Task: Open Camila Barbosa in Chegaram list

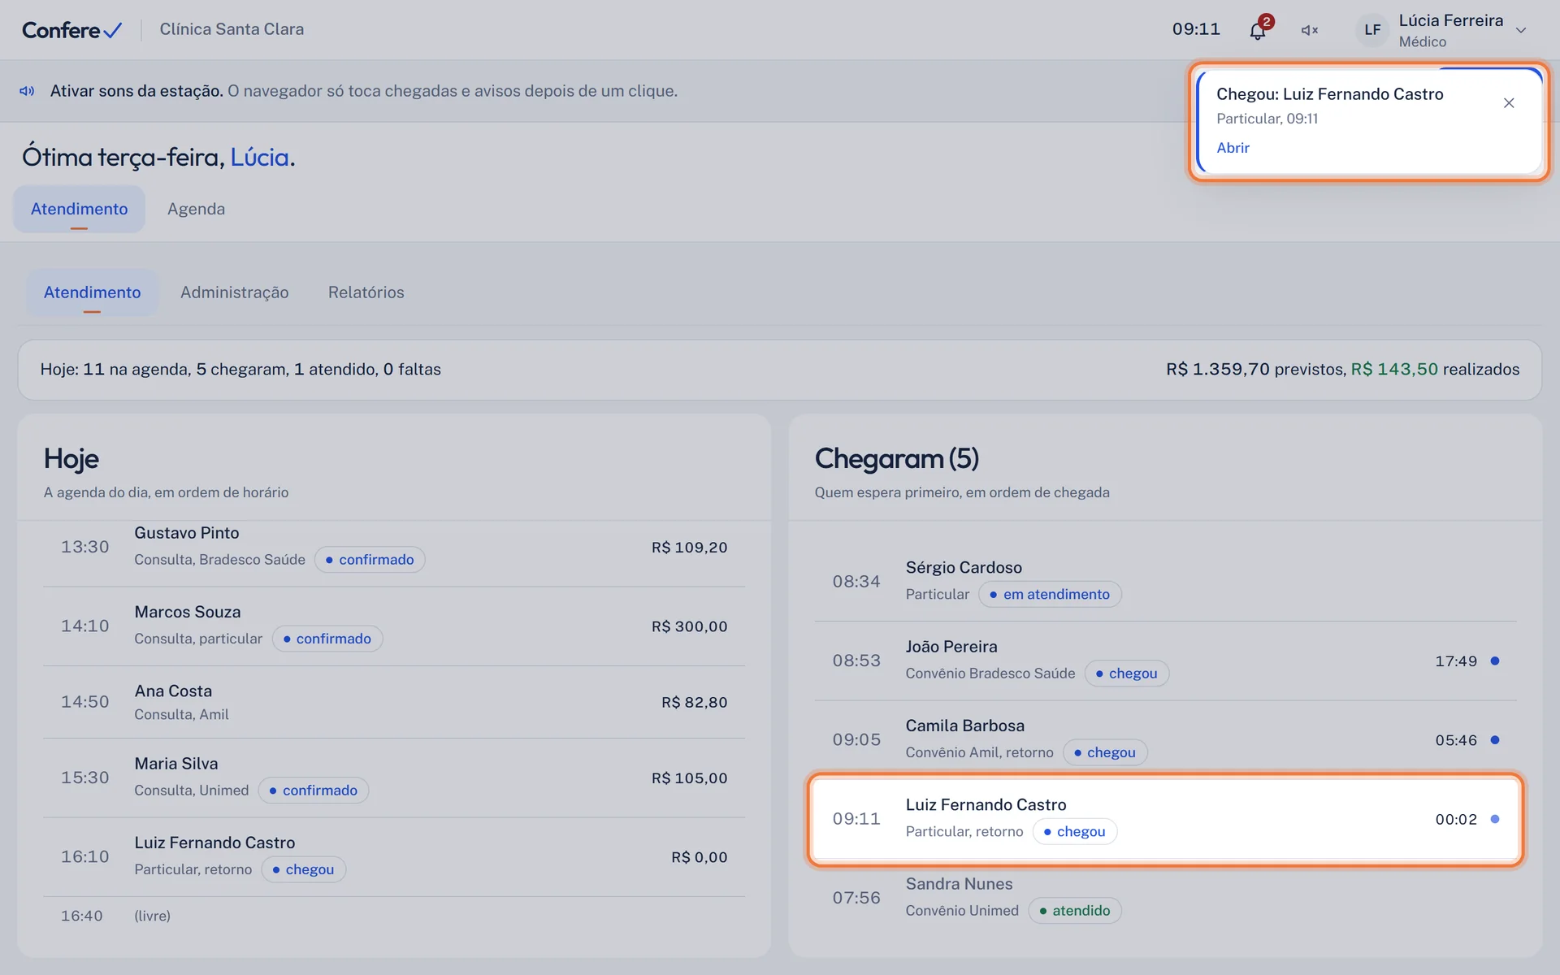Action: tap(1165, 739)
